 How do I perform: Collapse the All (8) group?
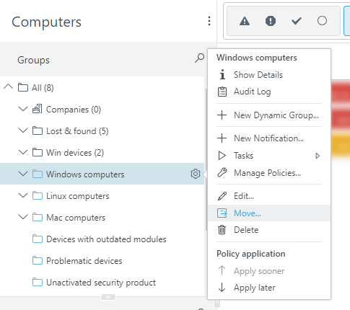[x=9, y=87]
